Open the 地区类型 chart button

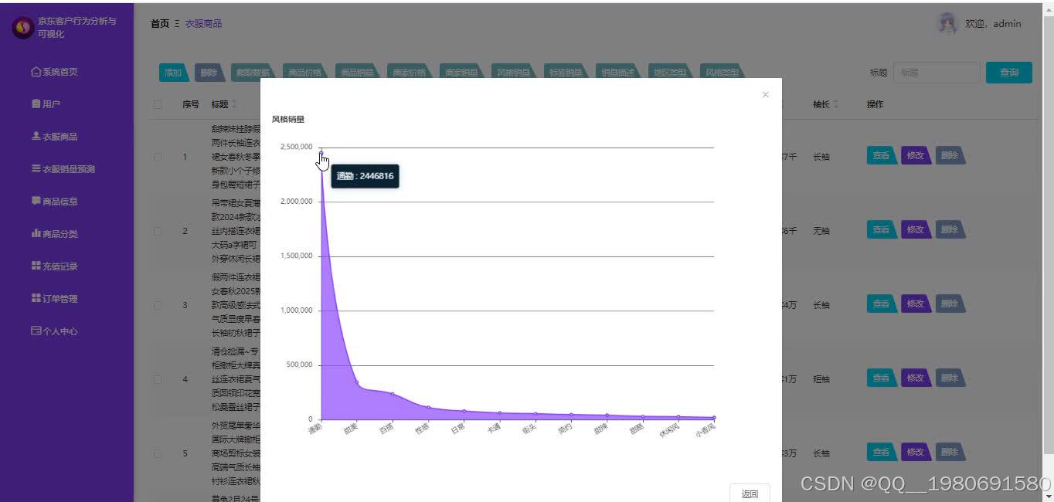pos(671,73)
